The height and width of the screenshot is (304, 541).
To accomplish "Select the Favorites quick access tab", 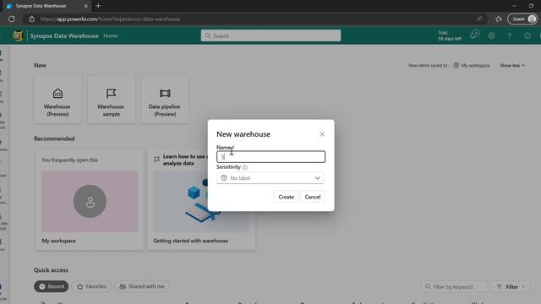I will tap(91, 286).
